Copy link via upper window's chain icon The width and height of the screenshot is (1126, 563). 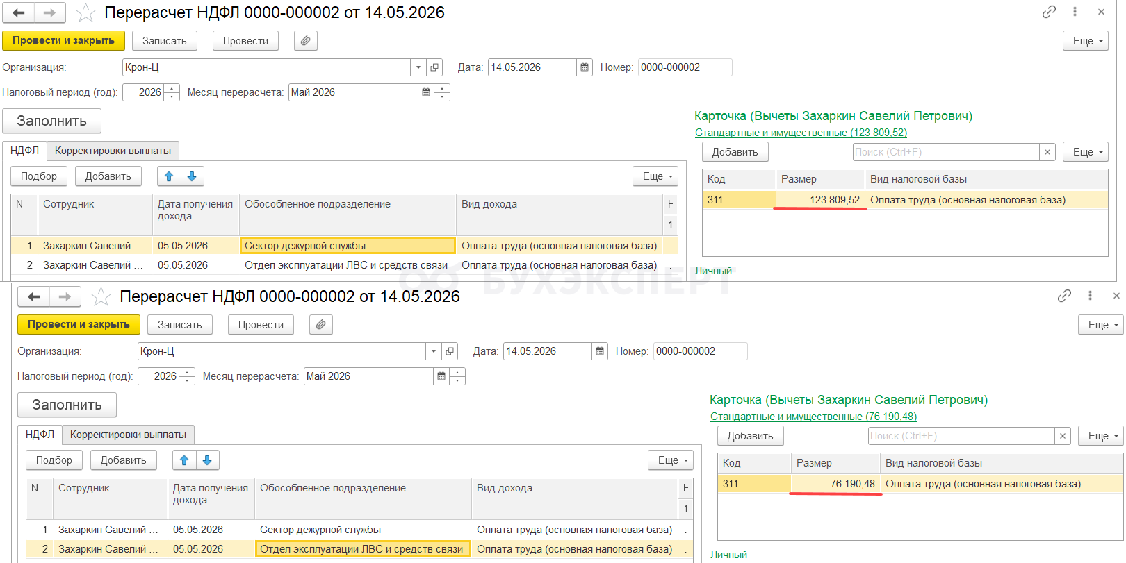click(1049, 12)
